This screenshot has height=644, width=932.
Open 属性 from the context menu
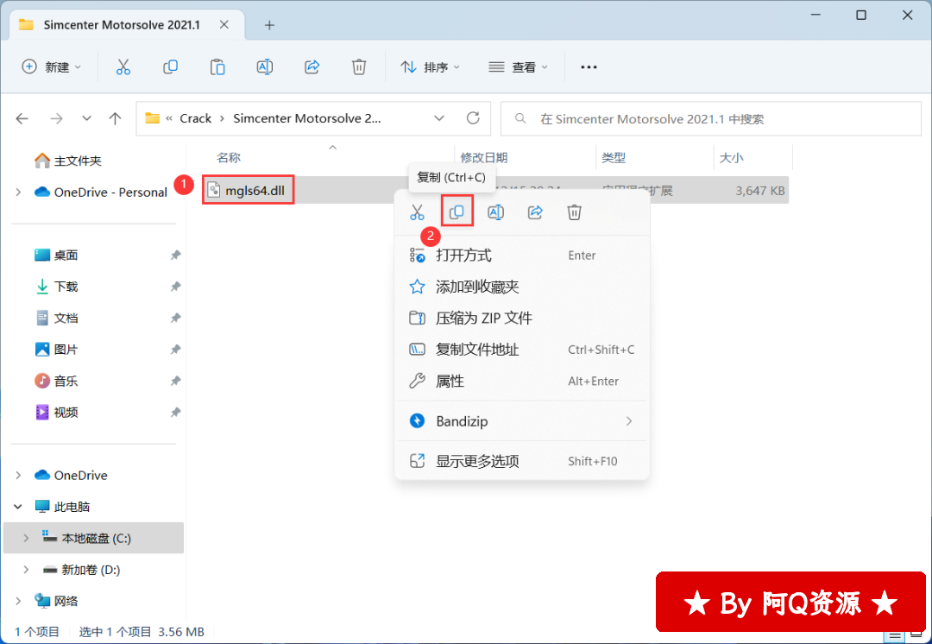point(522,382)
